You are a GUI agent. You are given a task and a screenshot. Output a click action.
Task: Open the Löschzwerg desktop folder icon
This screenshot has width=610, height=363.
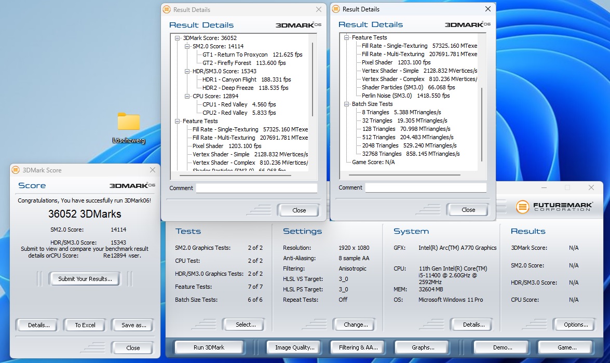(x=129, y=128)
